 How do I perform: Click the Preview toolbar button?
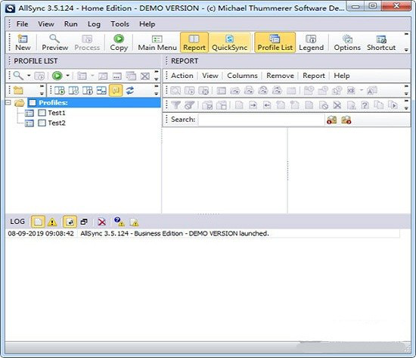55,42
